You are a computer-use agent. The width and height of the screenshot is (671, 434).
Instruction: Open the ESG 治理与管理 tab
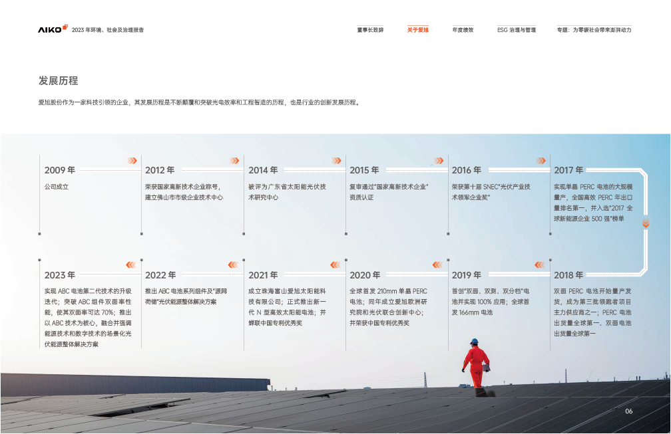(516, 30)
